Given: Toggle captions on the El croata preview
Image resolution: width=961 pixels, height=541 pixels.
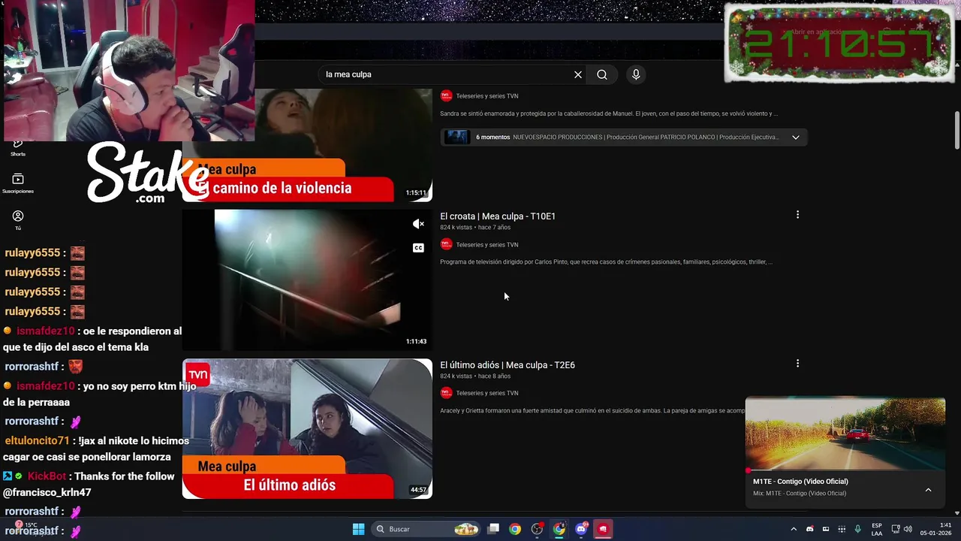Looking at the screenshot, I should click(x=418, y=248).
